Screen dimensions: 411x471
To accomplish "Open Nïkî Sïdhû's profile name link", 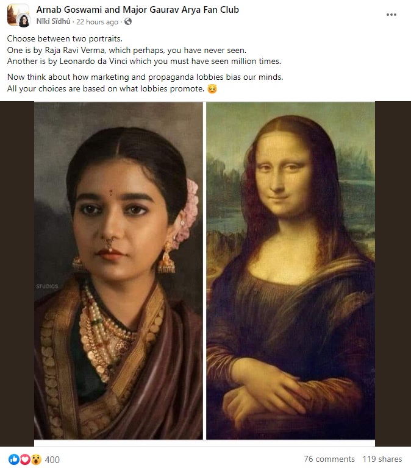I will click(x=53, y=21).
